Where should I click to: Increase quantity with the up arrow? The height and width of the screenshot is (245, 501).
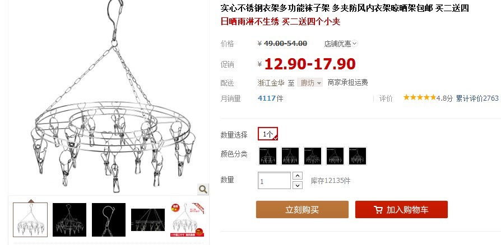coord(298,176)
